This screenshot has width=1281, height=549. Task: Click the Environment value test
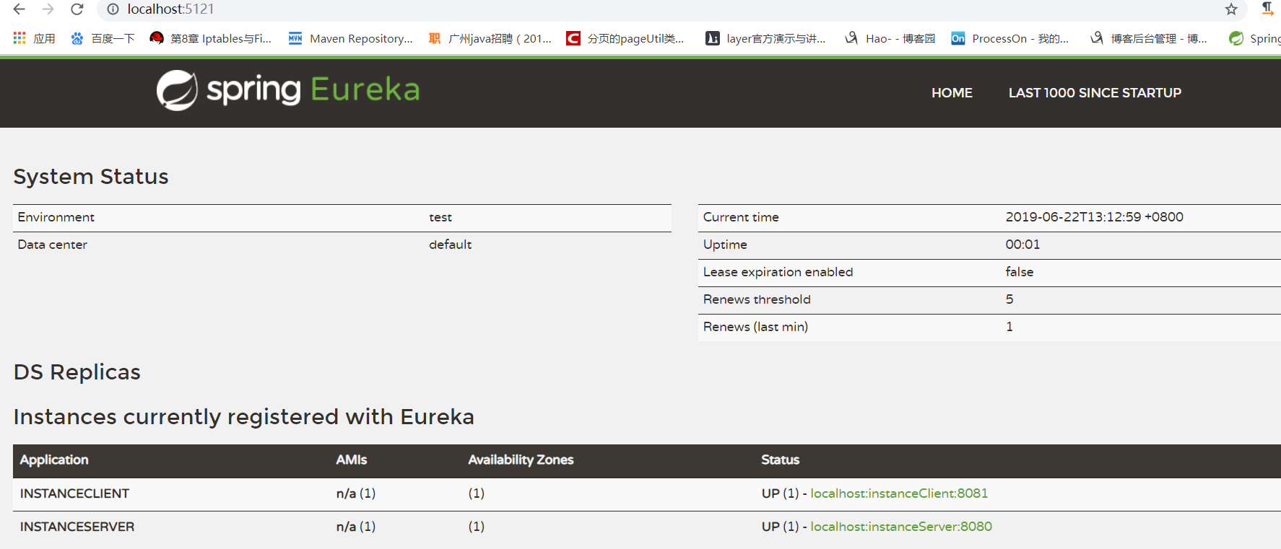click(x=440, y=217)
